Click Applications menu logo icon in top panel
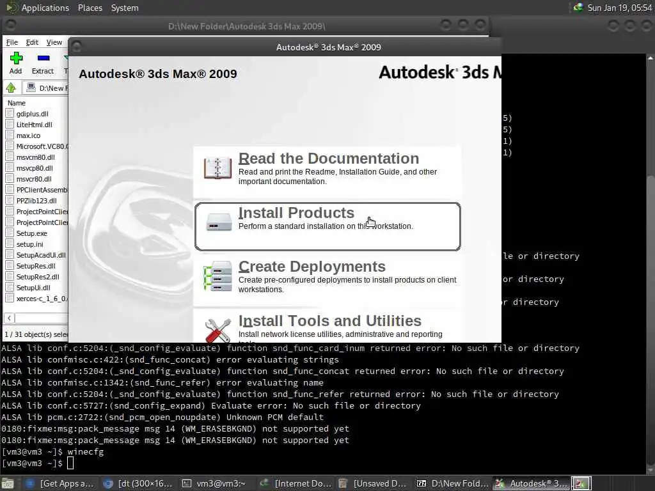The image size is (655, 491). click(12, 8)
